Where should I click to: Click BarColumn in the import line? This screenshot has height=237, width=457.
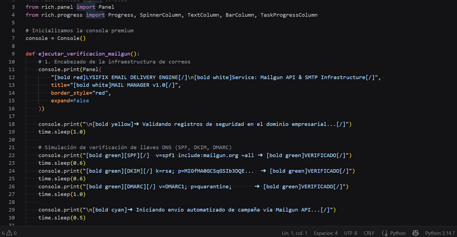[239, 15]
